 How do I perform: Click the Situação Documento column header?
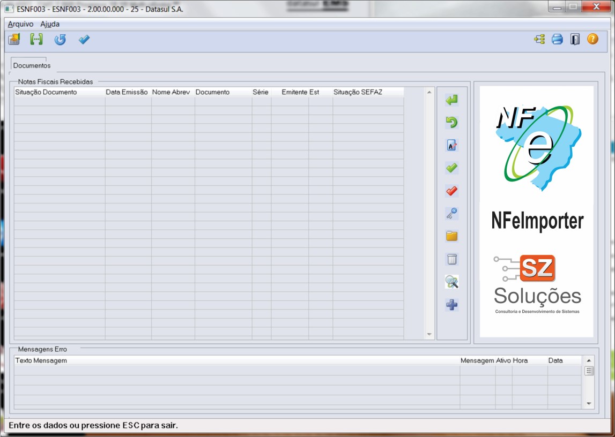pyautogui.click(x=60, y=92)
